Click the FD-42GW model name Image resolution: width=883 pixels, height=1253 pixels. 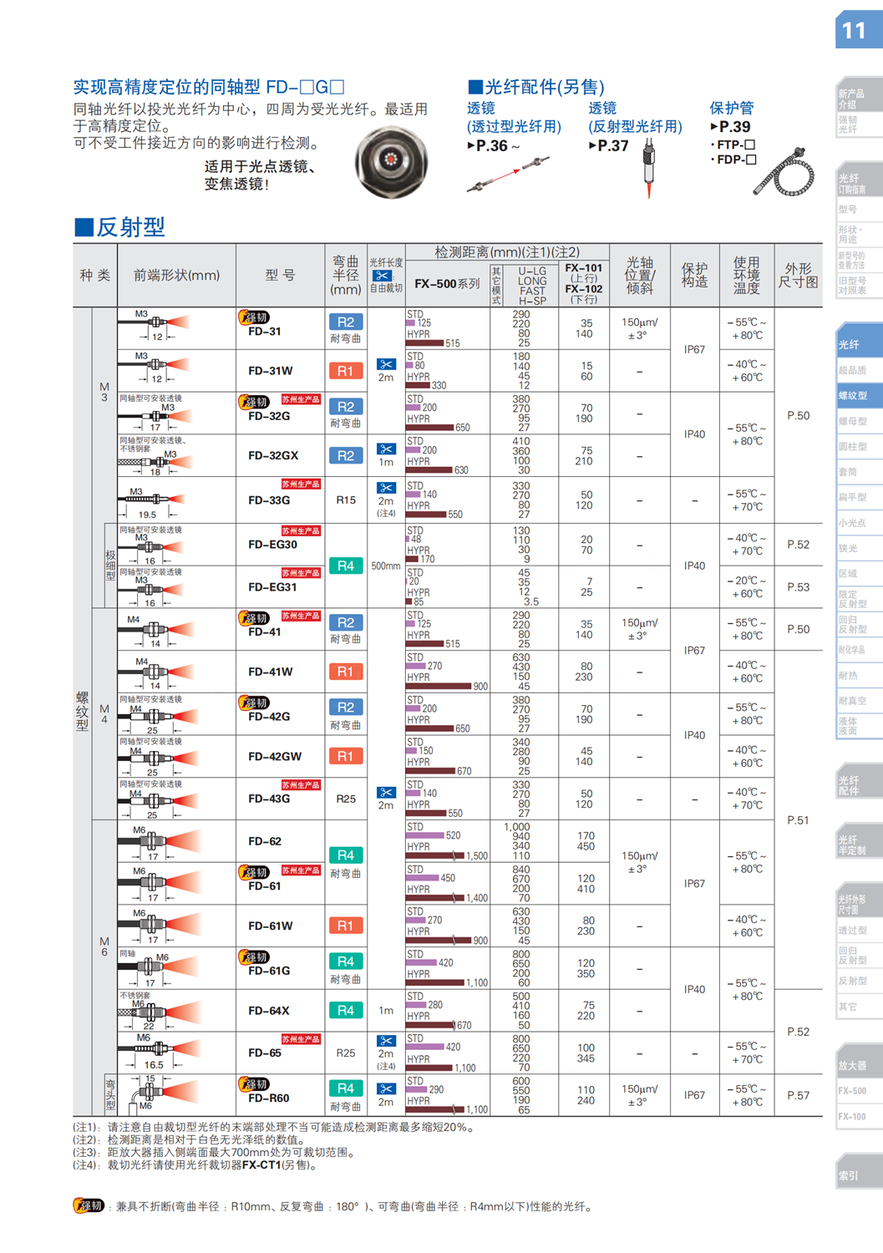(275, 757)
